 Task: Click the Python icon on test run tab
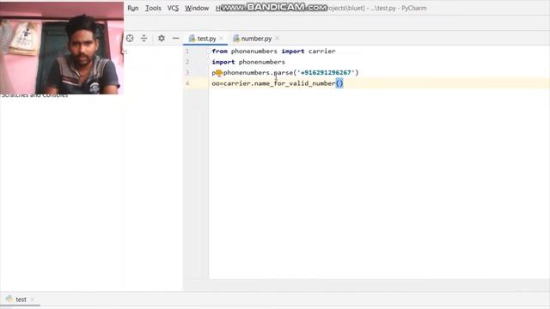pyautogui.click(x=9, y=300)
